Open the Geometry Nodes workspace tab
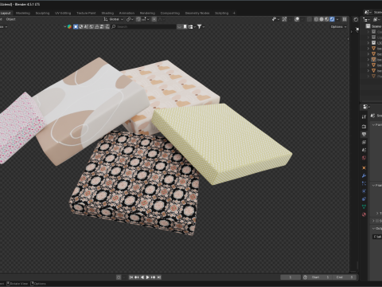This screenshot has width=382, height=287. (197, 13)
